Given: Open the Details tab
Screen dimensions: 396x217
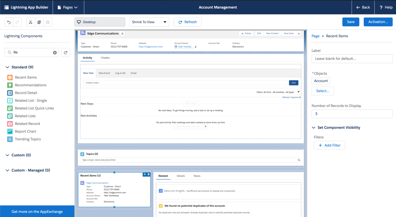Looking at the screenshot, I should coord(181,176).
